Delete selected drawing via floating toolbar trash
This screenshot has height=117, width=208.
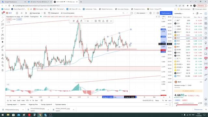click(x=107, y=21)
